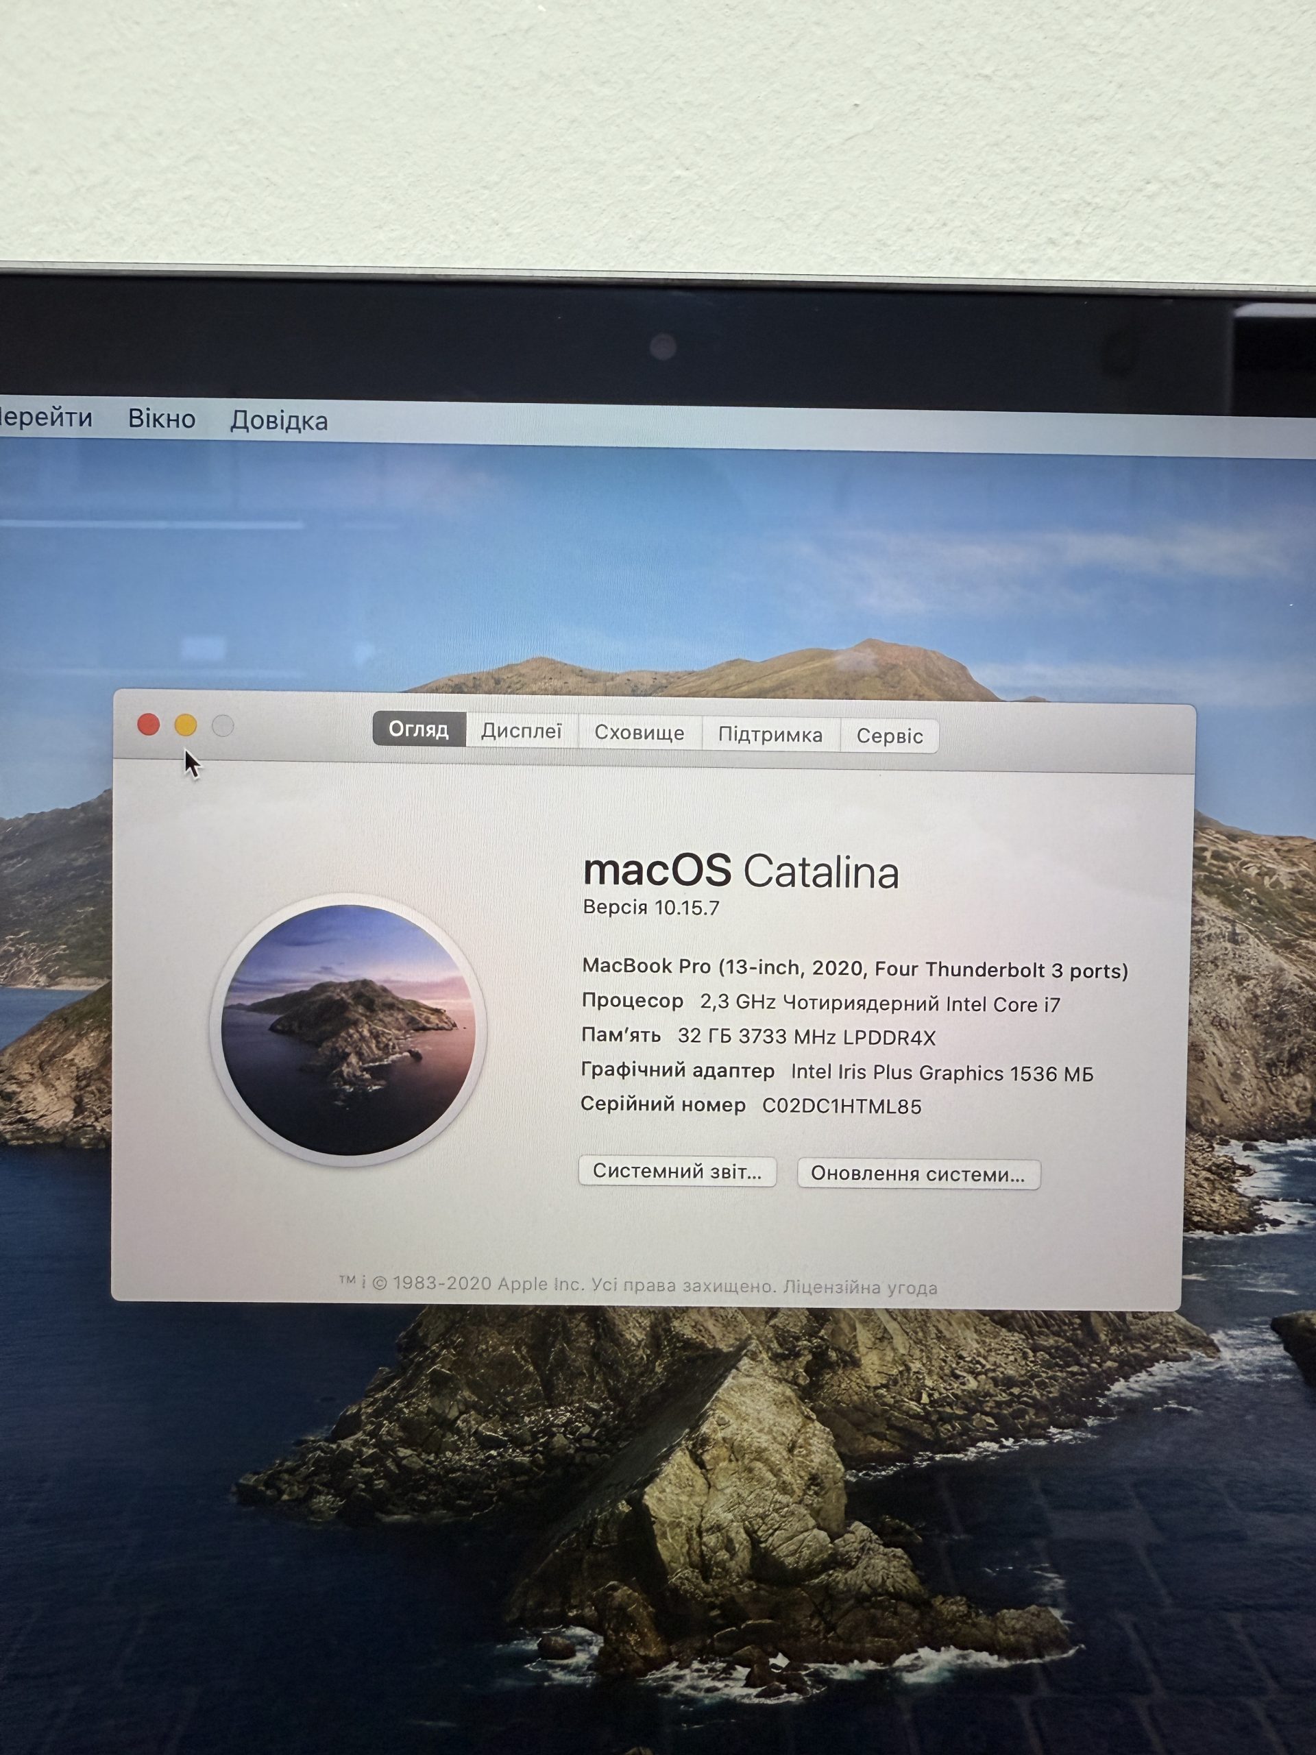Switch to the Сховище tab
This screenshot has width=1316, height=1755.
click(639, 732)
